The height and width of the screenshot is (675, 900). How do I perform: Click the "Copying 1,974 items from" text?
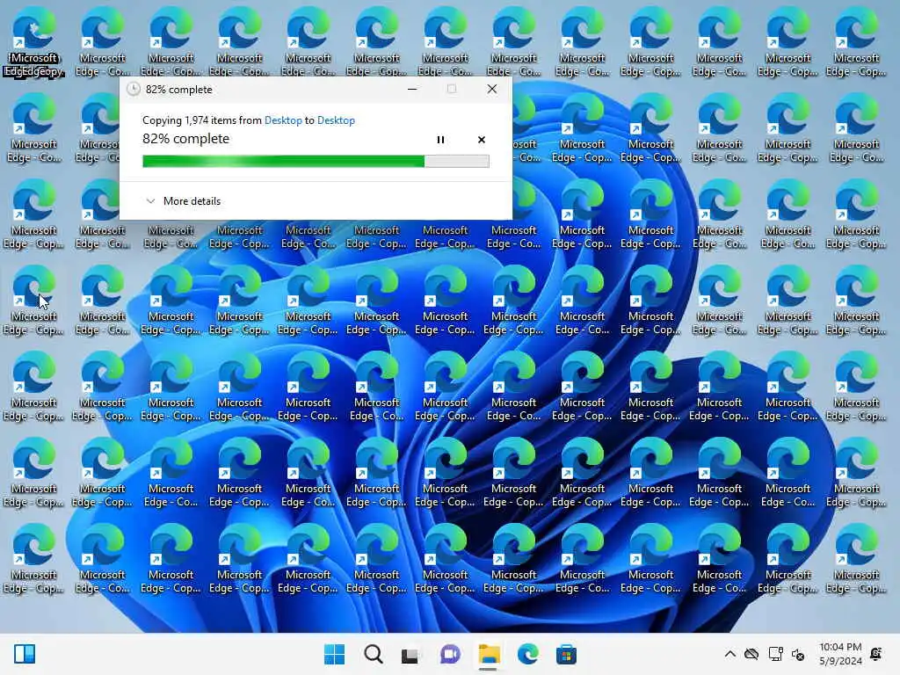click(x=202, y=120)
